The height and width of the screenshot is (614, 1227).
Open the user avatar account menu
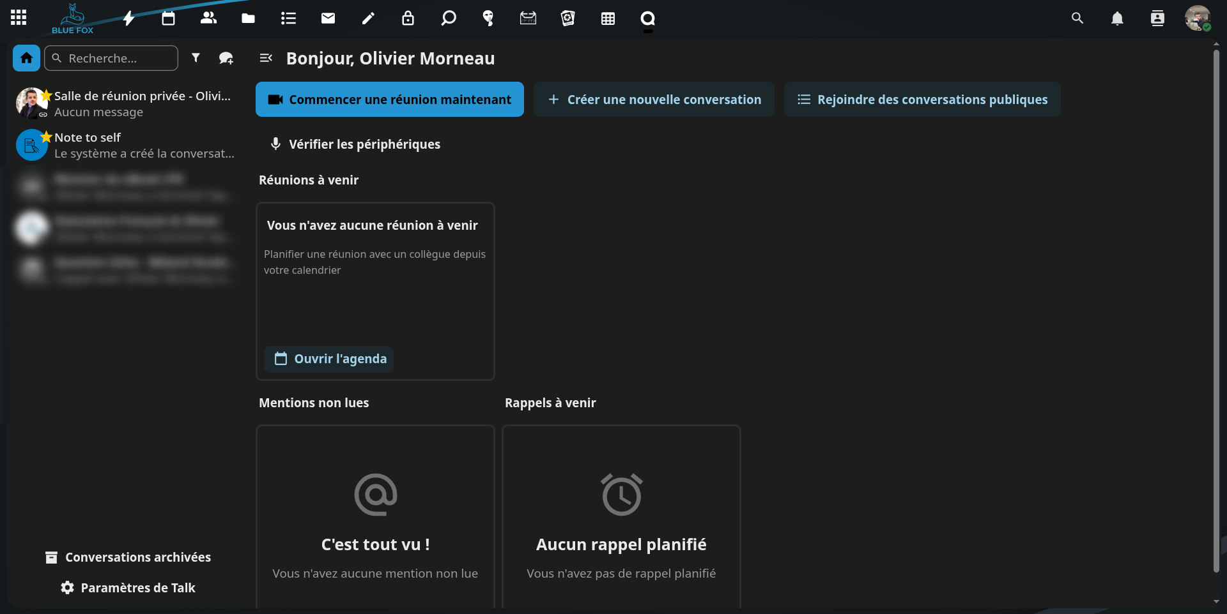point(1197,19)
